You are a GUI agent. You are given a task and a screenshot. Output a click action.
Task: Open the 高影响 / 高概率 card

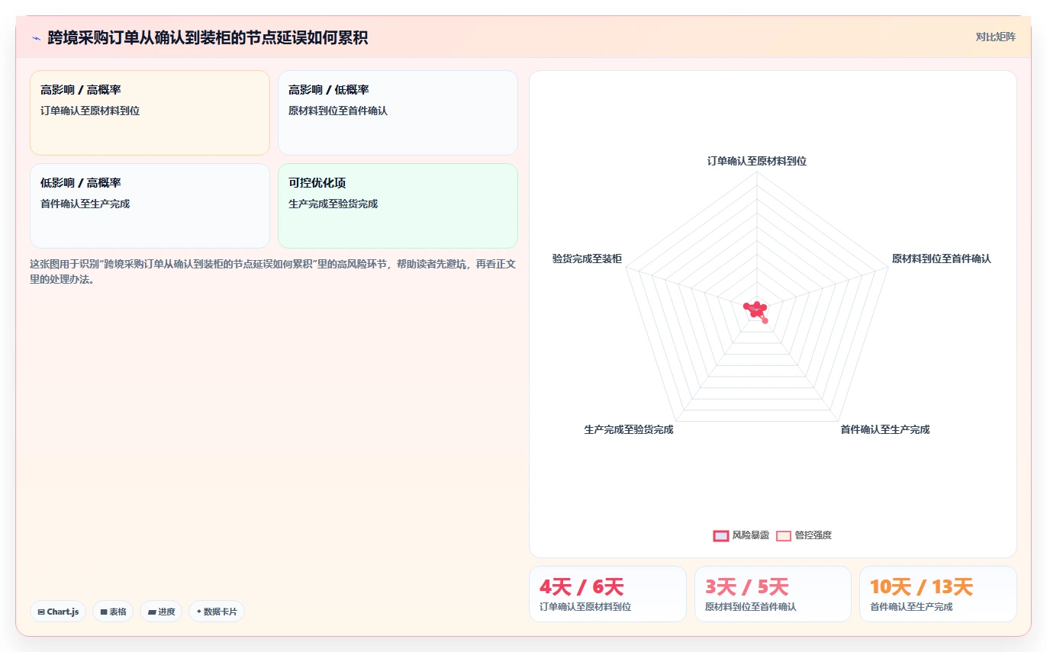point(150,113)
